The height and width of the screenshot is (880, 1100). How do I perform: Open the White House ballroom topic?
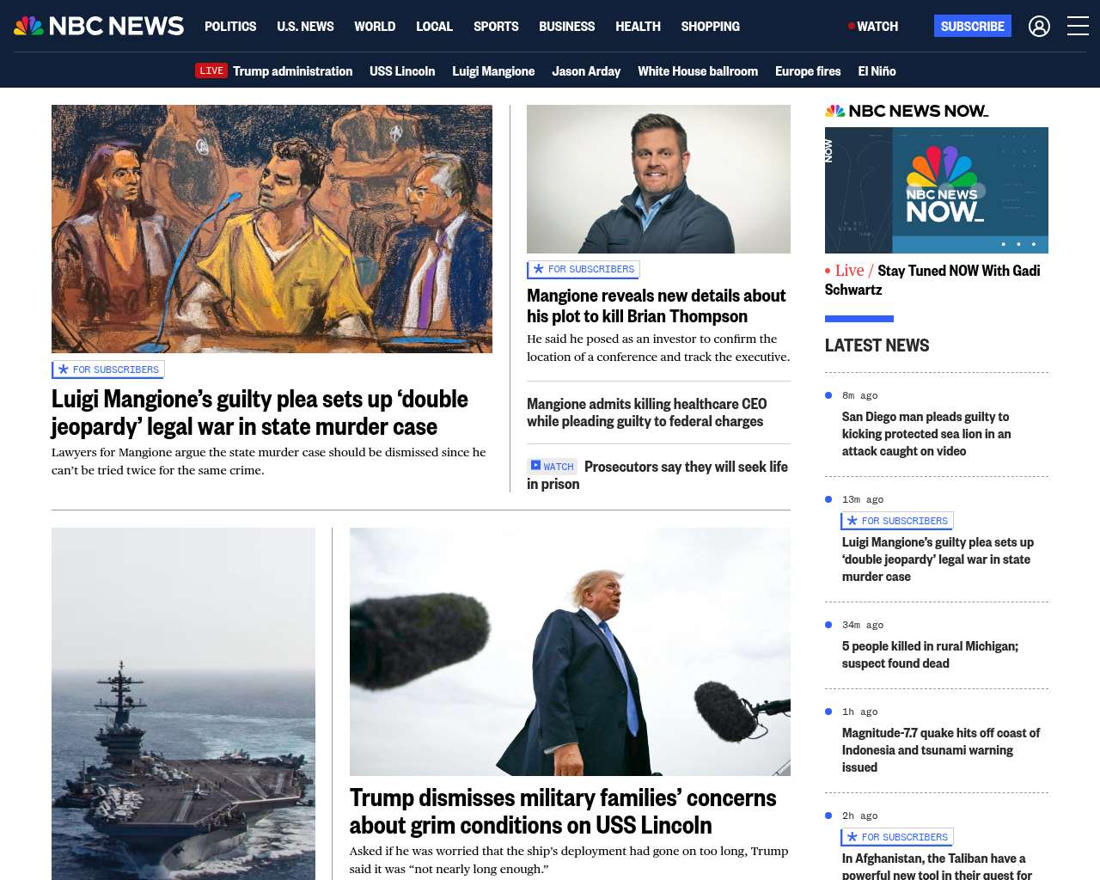pyautogui.click(x=698, y=71)
